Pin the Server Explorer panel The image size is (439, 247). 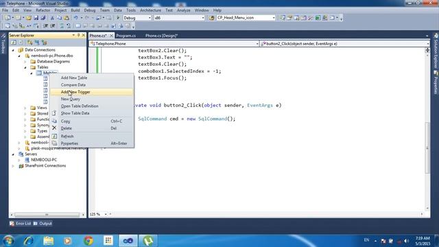point(79,35)
